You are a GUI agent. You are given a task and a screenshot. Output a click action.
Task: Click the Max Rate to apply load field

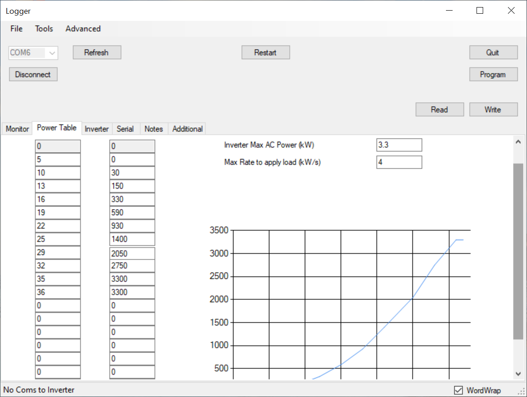[x=399, y=162]
